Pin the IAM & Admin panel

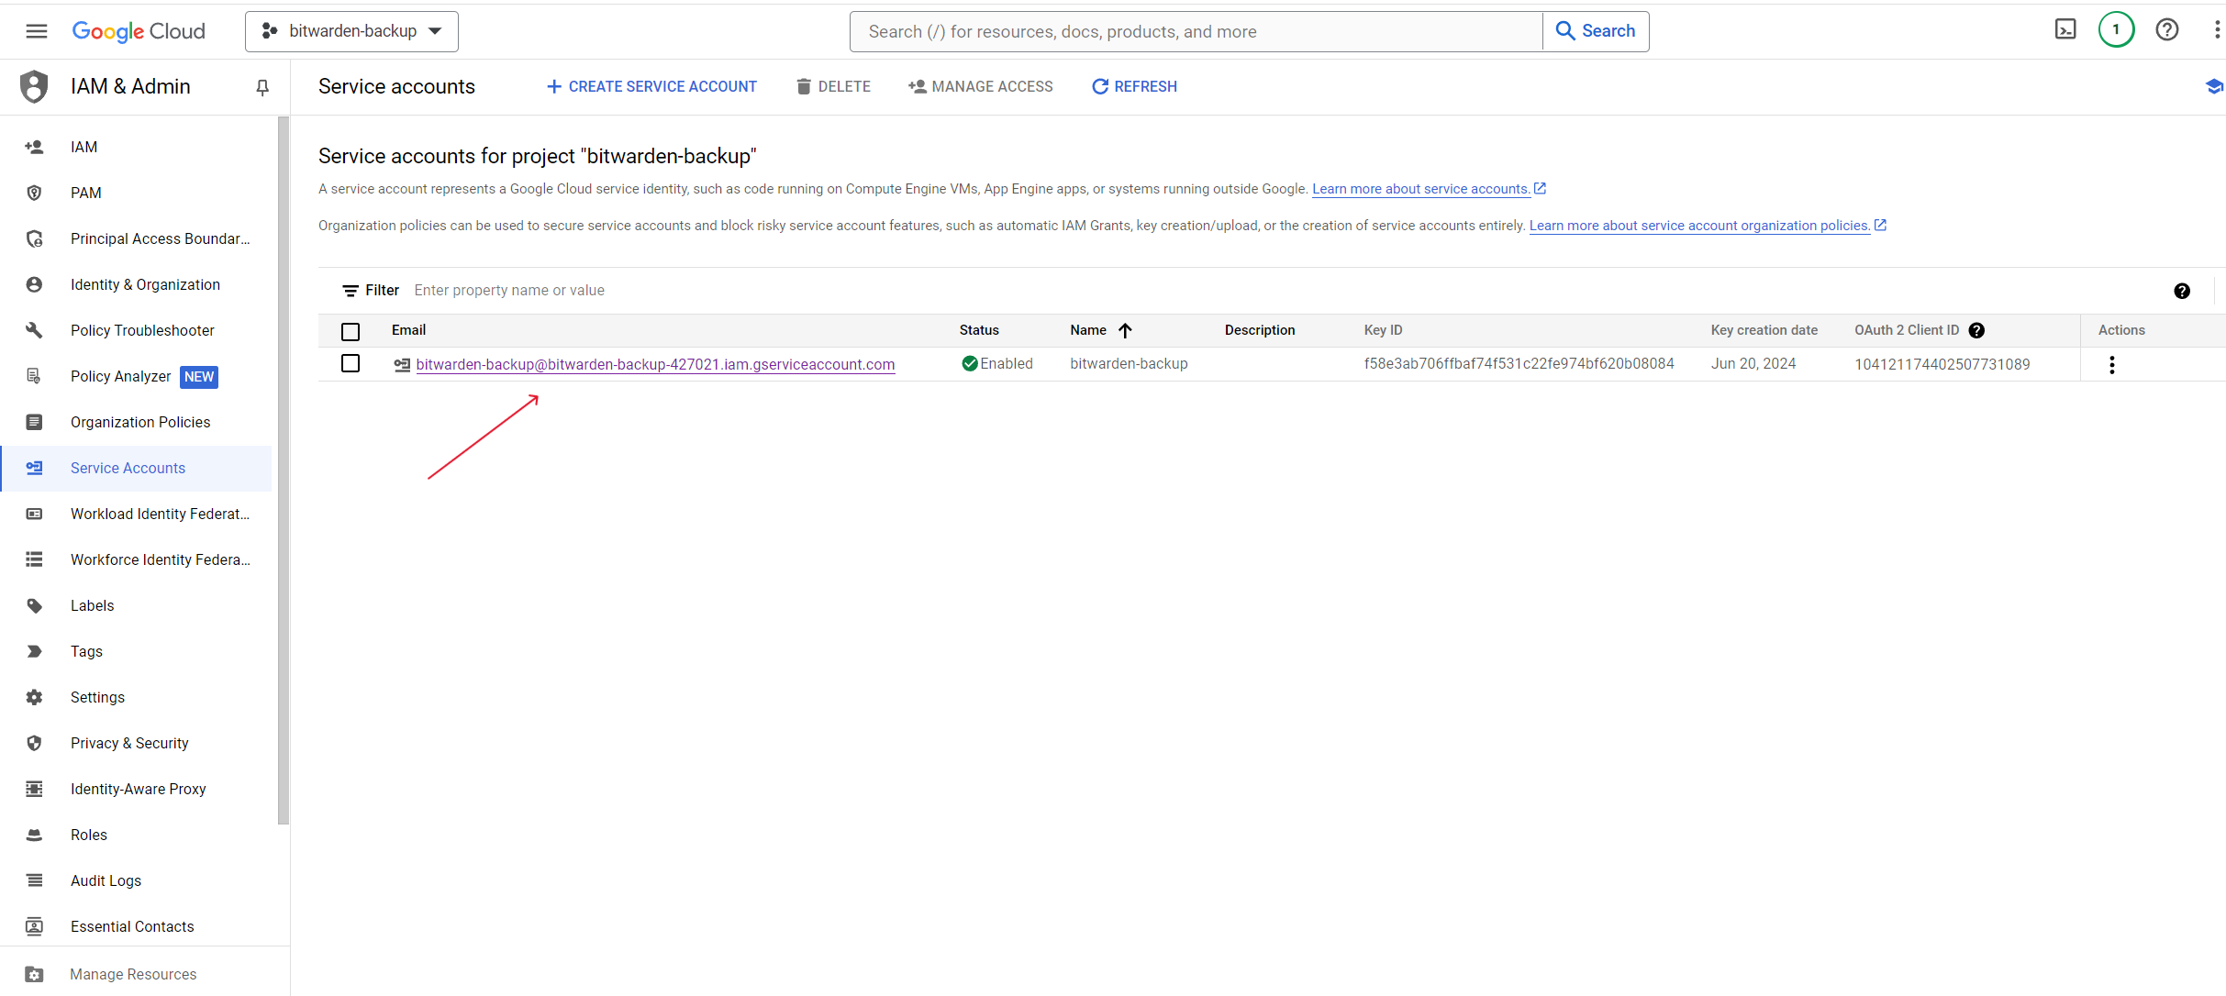tap(262, 87)
